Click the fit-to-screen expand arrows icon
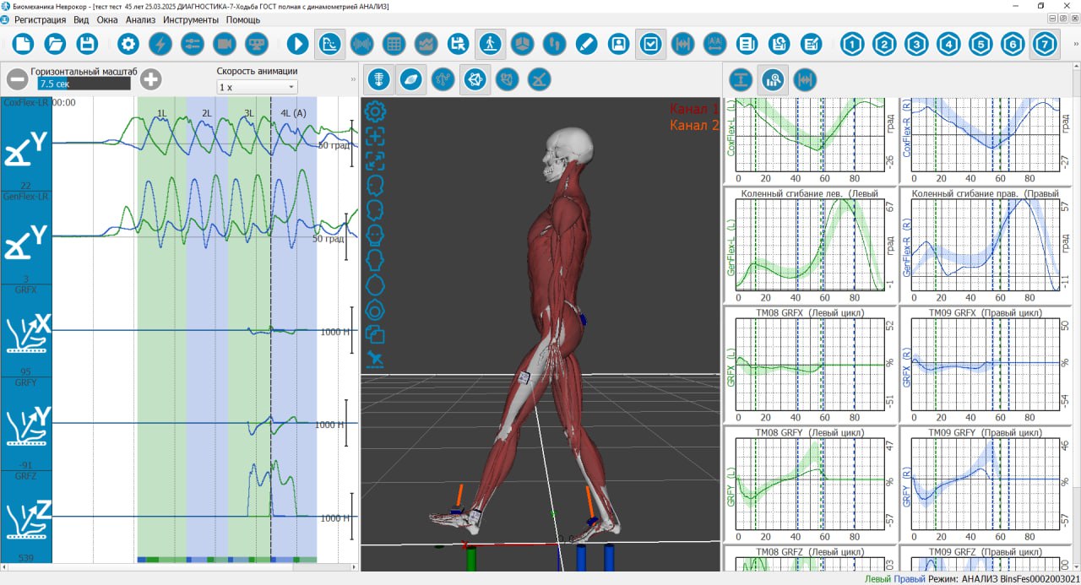Image resolution: width=1081 pixels, height=585 pixels. [x=375, y=160]
